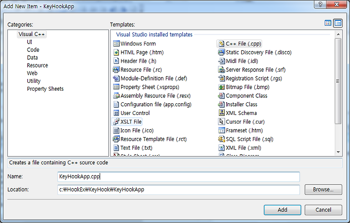Select the Resource File (.rc) icon

[x=116, y=70]
